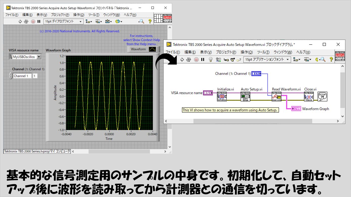351x197 pixels.
Task: Open ツール(T) menu in front panel window
Action: point(94,15)
